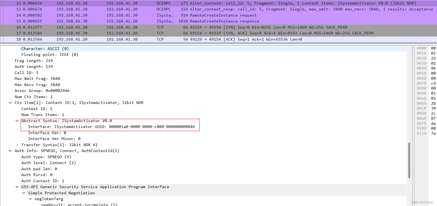Select packet 16 TCP SYN row

tap(219, 27)
